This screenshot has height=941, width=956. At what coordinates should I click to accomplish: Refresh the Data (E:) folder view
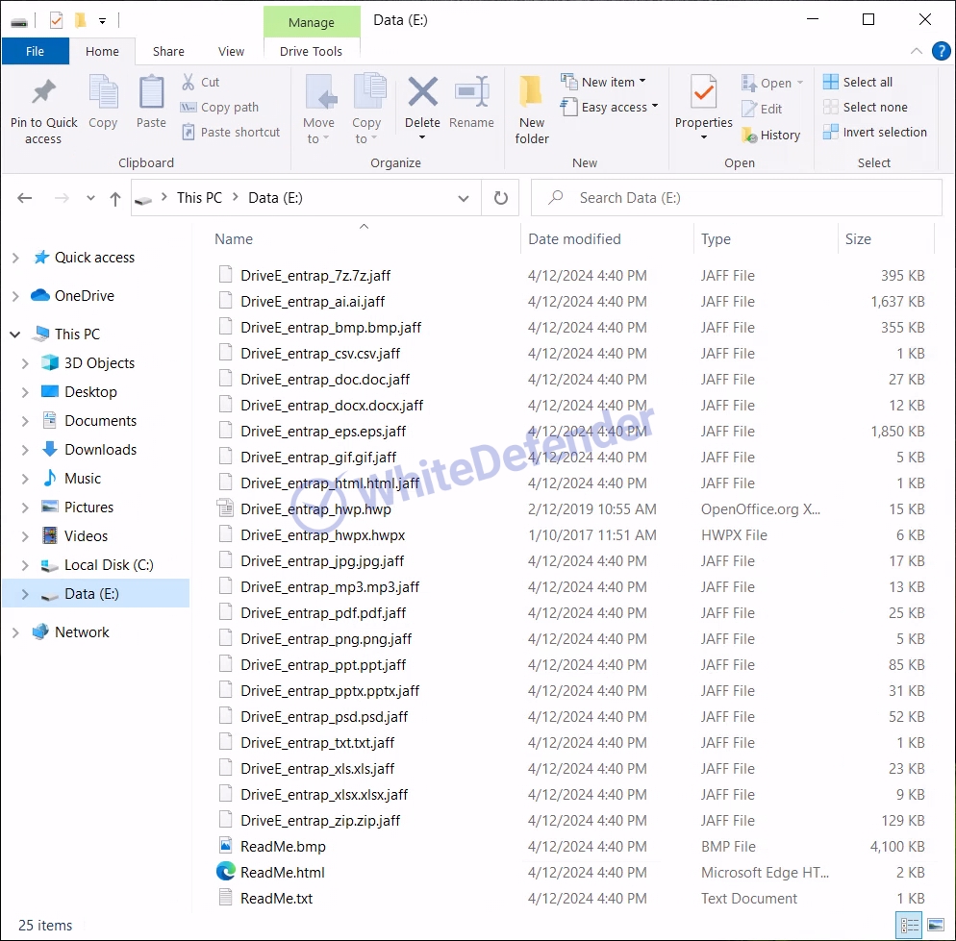(x=500, y=198)
